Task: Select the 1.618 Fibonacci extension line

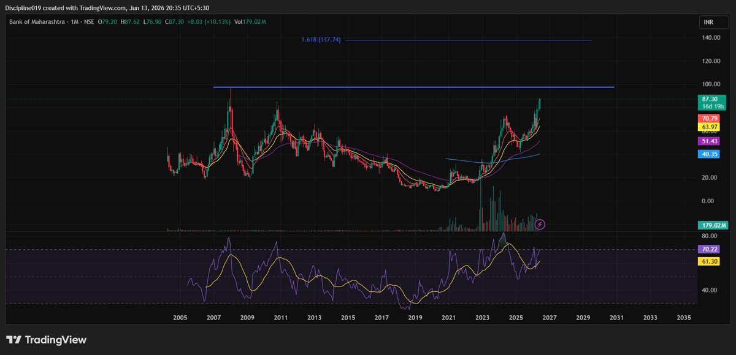Action: [469, 40]
